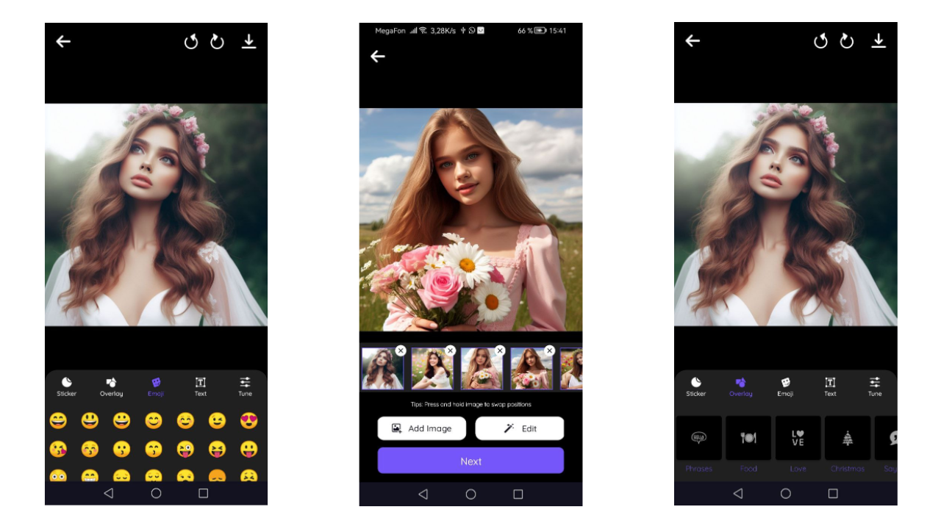Switch to the Text tab
The height and width of the screenshot is (529, 941).
coord(200,387)
